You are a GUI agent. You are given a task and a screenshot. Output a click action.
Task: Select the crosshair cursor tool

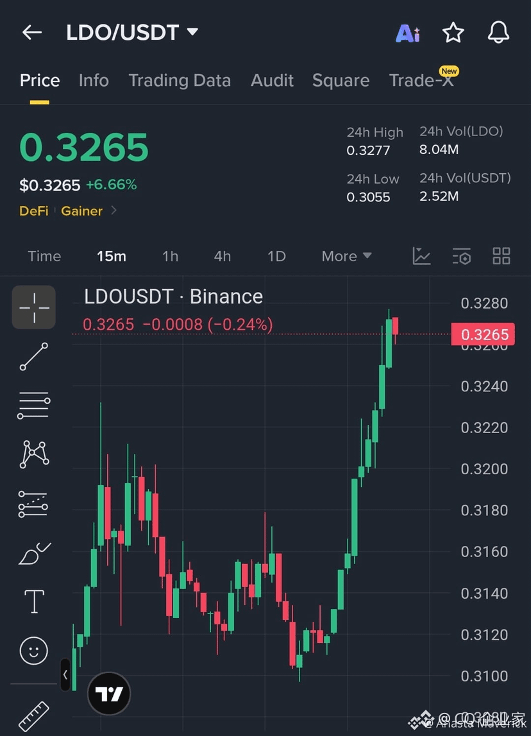coord(34,307)
